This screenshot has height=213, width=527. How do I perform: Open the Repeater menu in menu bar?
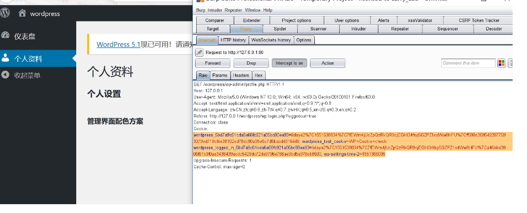pyautogui.click(x=233, y=10)
